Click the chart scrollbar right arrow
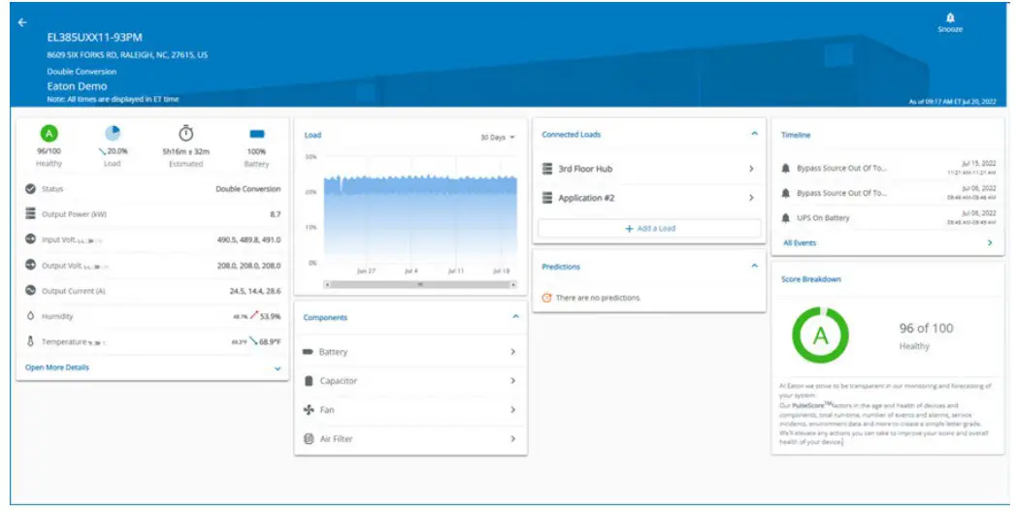 click(513, 285)
